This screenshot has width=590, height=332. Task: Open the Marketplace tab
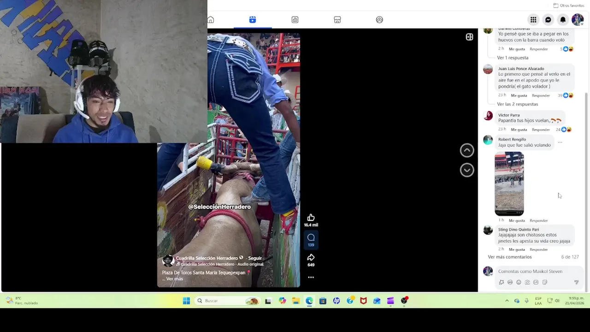(337, 20)
